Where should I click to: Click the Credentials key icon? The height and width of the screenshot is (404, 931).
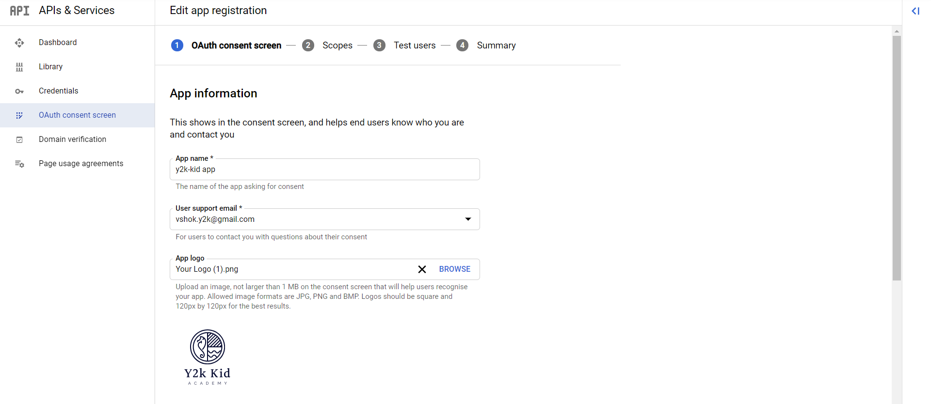point(19,91)
